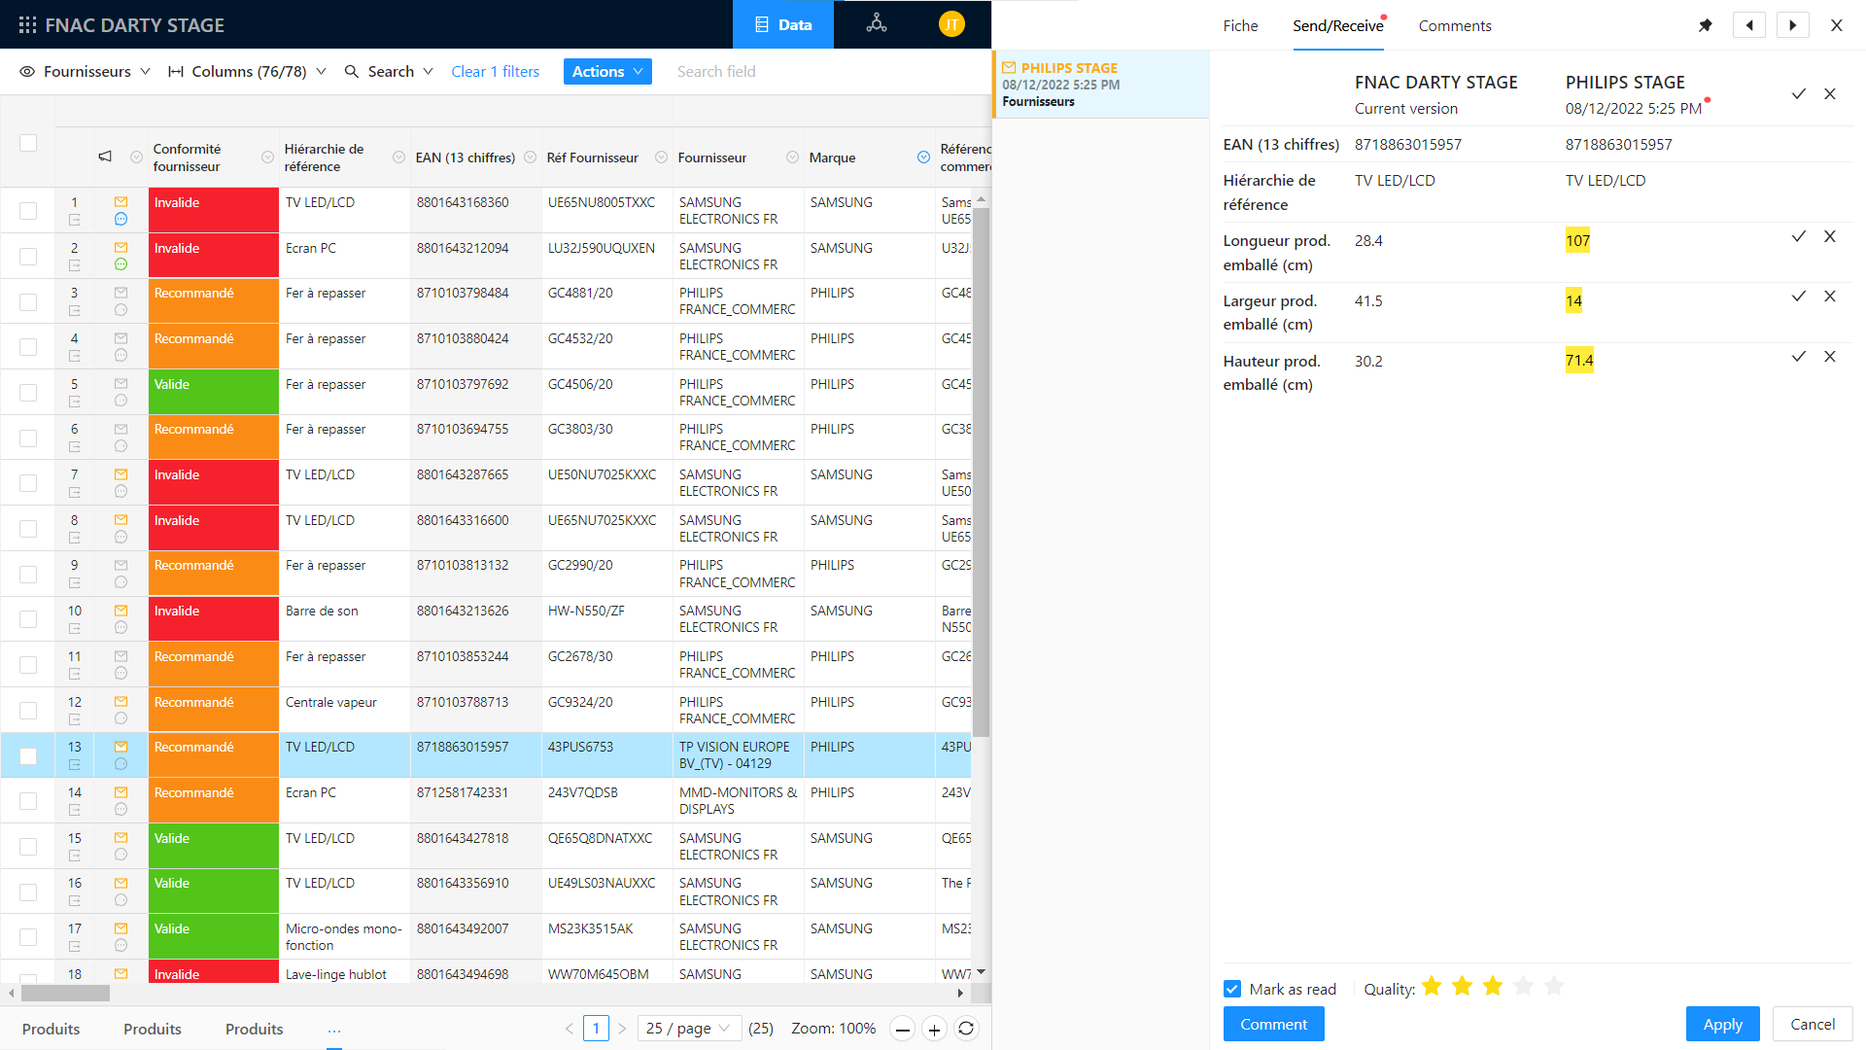Expand the Fournisseurs view dropdown

(x=86, y=71)
